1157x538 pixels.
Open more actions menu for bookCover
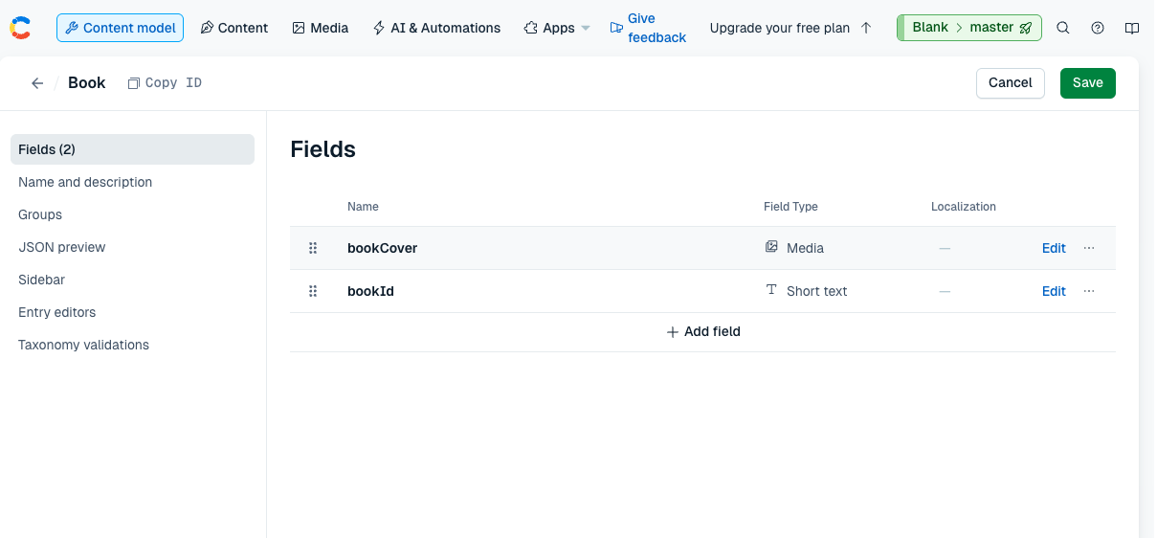pyautogui.click(x=1089, y=248)
